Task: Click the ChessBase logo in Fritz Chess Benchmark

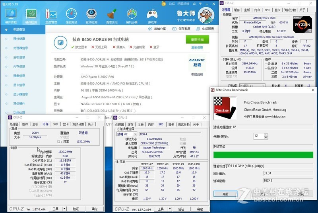Action: [225, 108]
